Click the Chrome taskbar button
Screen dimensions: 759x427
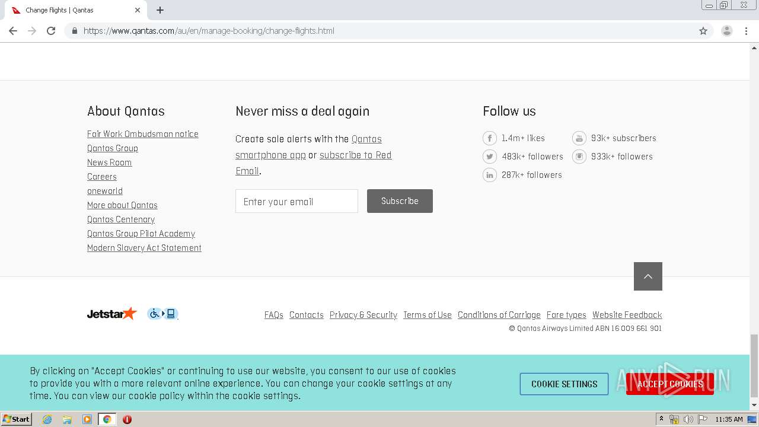[x=107, y=419]
